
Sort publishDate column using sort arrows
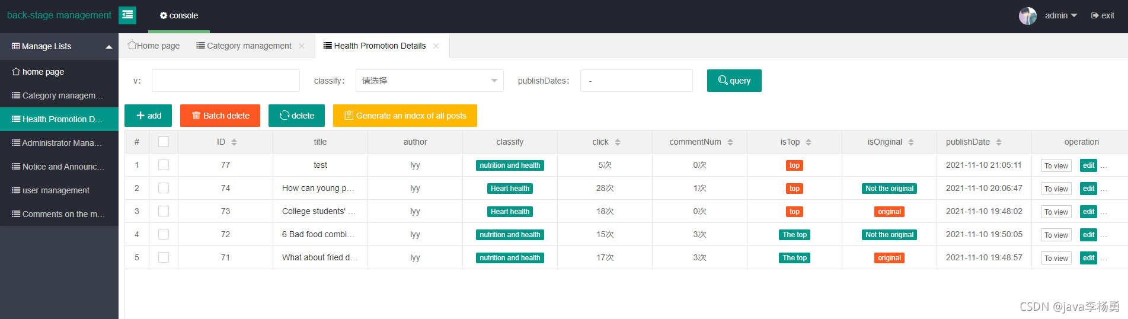[x=999, y=142]
